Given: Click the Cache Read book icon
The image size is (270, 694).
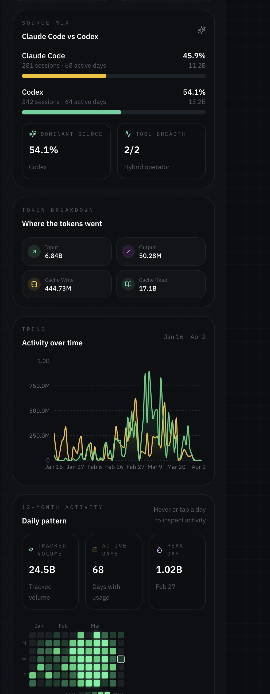Looking at the screenshot, I should coord(128,284).
